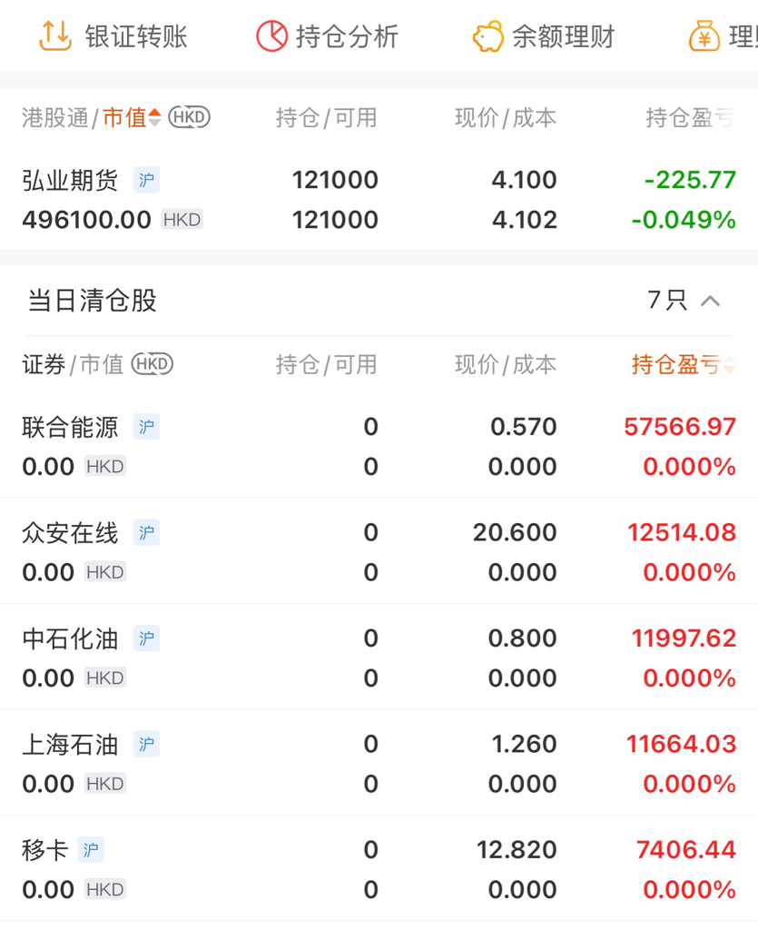758x930 pixels.
Task: Select the 当日清仓股 section title
Action: pyautogui.click(x=92, y=300)
